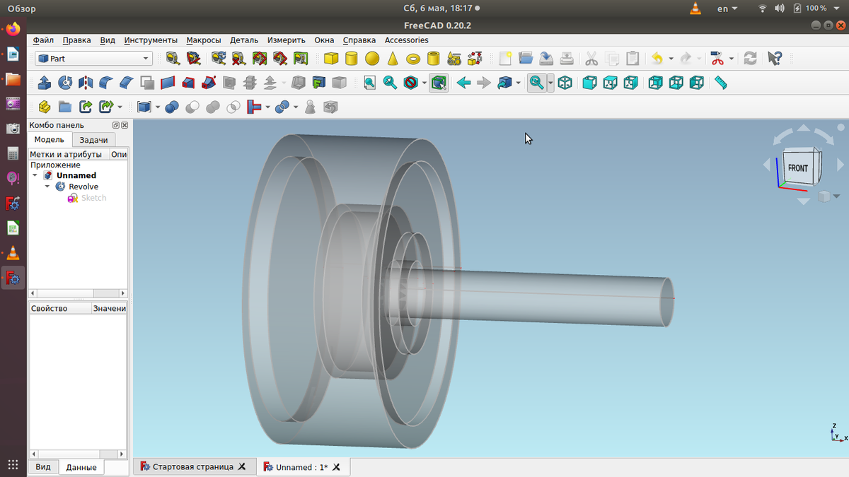Close the Unnamed : 1* document tab
Image resolution: width=849 pixels, height=477 pixels.
click(336, 467)
